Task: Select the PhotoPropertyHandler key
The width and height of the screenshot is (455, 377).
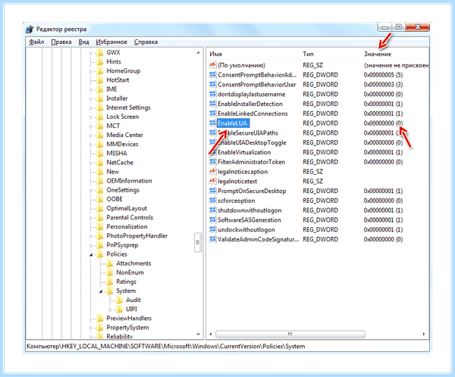Action: (136, 236)
